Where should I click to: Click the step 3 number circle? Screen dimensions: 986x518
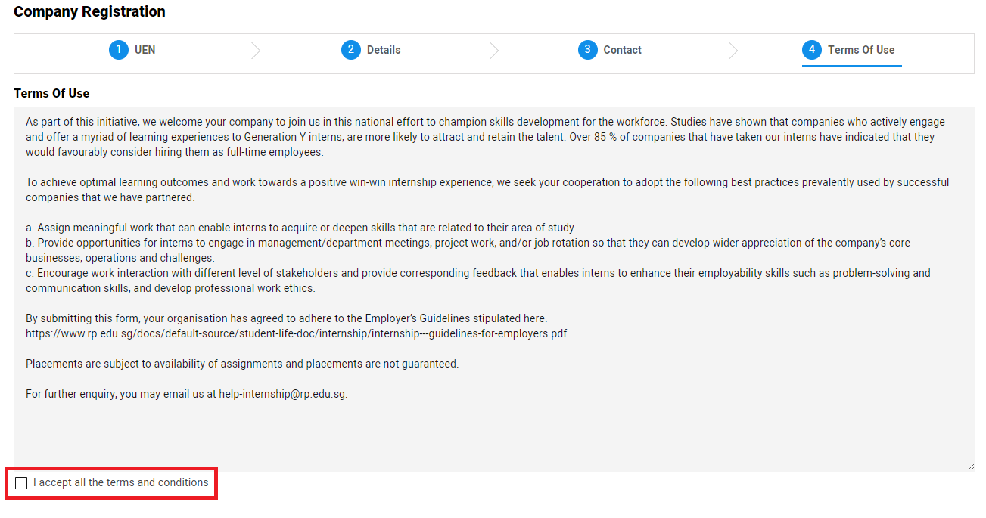coord(587,50)
